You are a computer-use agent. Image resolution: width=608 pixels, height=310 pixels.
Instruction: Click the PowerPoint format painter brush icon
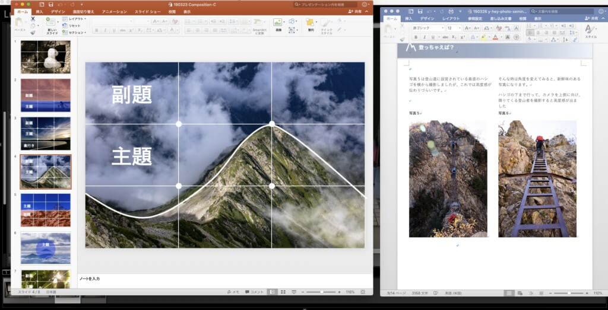33,33
